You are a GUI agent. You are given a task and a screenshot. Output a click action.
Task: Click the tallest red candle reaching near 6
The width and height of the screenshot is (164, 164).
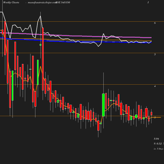[x=43, y=59]
